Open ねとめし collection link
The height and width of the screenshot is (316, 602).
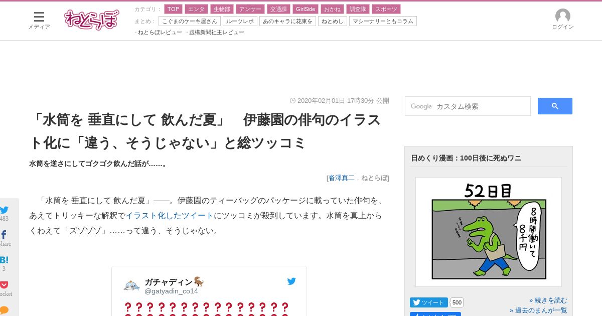(x=333, y=21)
